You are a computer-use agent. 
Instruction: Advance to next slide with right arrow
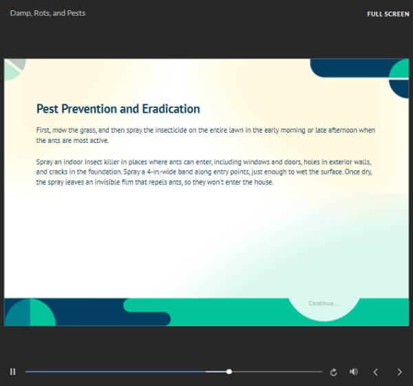(399, 372)
